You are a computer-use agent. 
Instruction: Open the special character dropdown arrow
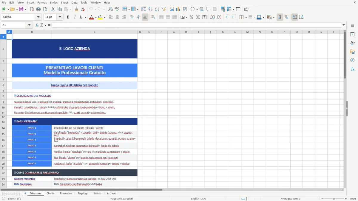(x=197, y=9)
